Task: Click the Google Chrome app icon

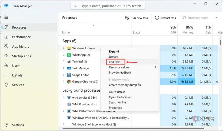Action: (69, 81)
